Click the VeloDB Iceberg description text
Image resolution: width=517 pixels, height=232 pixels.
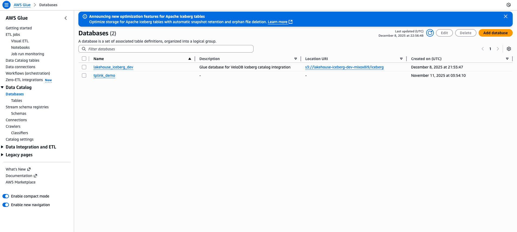point(245,67)
